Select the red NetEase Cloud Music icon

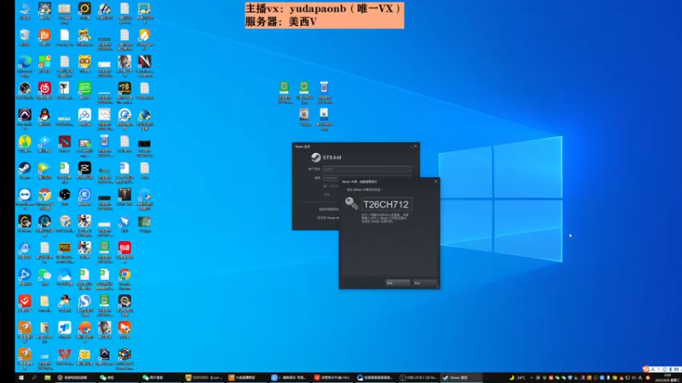[x=44, y=91]
